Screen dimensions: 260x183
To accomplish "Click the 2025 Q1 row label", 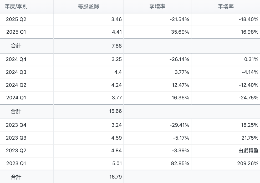I will click(x=16, y=32).
